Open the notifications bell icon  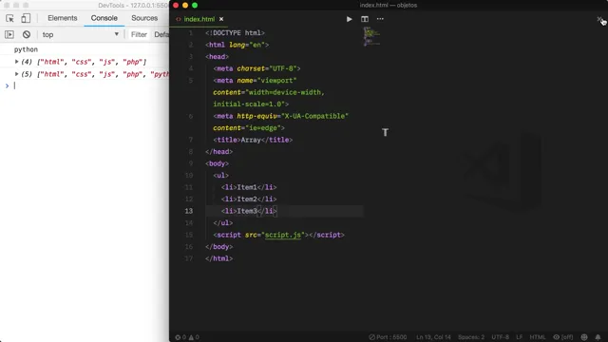pos(598,337)
